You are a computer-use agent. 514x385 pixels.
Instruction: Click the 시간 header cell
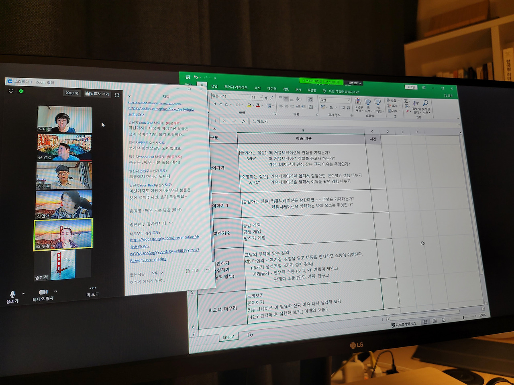373,139
